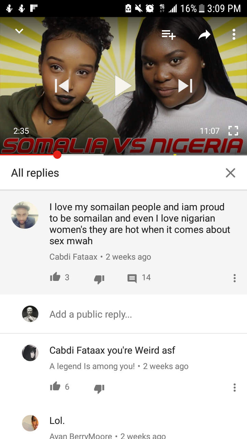Screen dimensions: 247x439
Task: Play the Somalia vs Nigeria video
Action: coord(123,86)
